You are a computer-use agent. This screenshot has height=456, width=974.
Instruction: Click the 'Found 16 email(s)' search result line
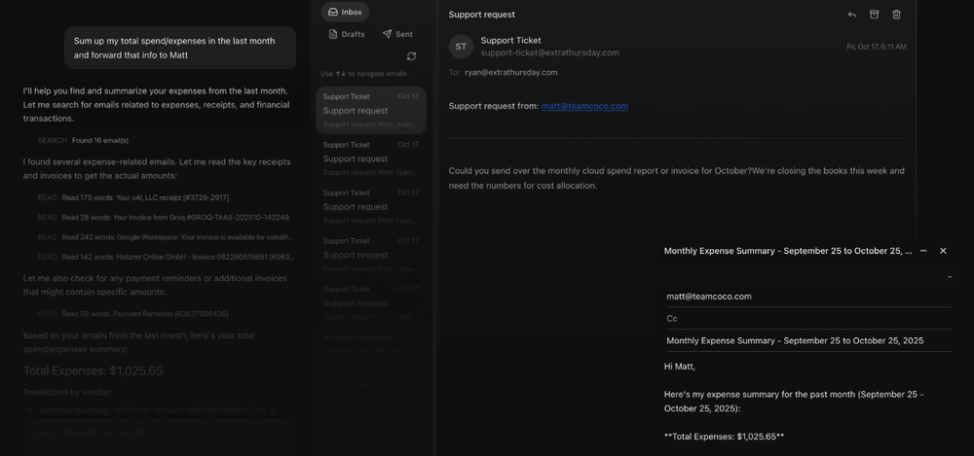pos(100,141)
